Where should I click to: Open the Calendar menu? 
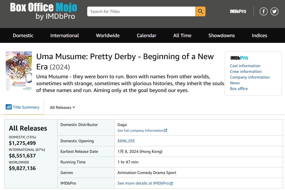(146, 35)
